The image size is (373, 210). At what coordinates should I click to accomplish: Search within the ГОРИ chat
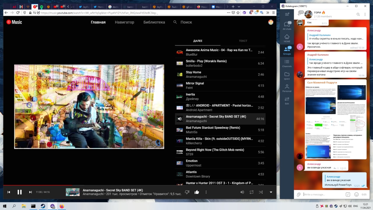pos(358,14)
